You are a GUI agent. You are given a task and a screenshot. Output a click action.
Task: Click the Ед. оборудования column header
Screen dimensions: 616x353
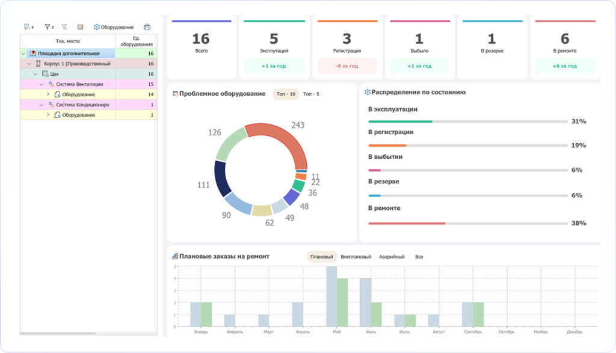[137, 41]
